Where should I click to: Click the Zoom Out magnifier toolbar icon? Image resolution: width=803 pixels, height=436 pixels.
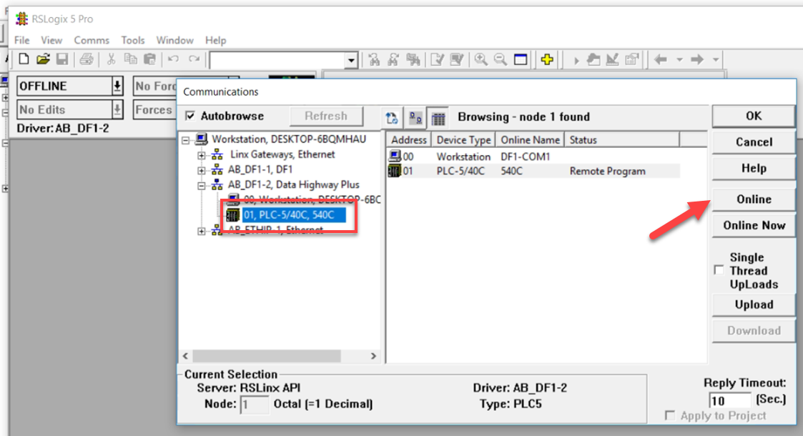pyautogui.click(x=501, y=59)
